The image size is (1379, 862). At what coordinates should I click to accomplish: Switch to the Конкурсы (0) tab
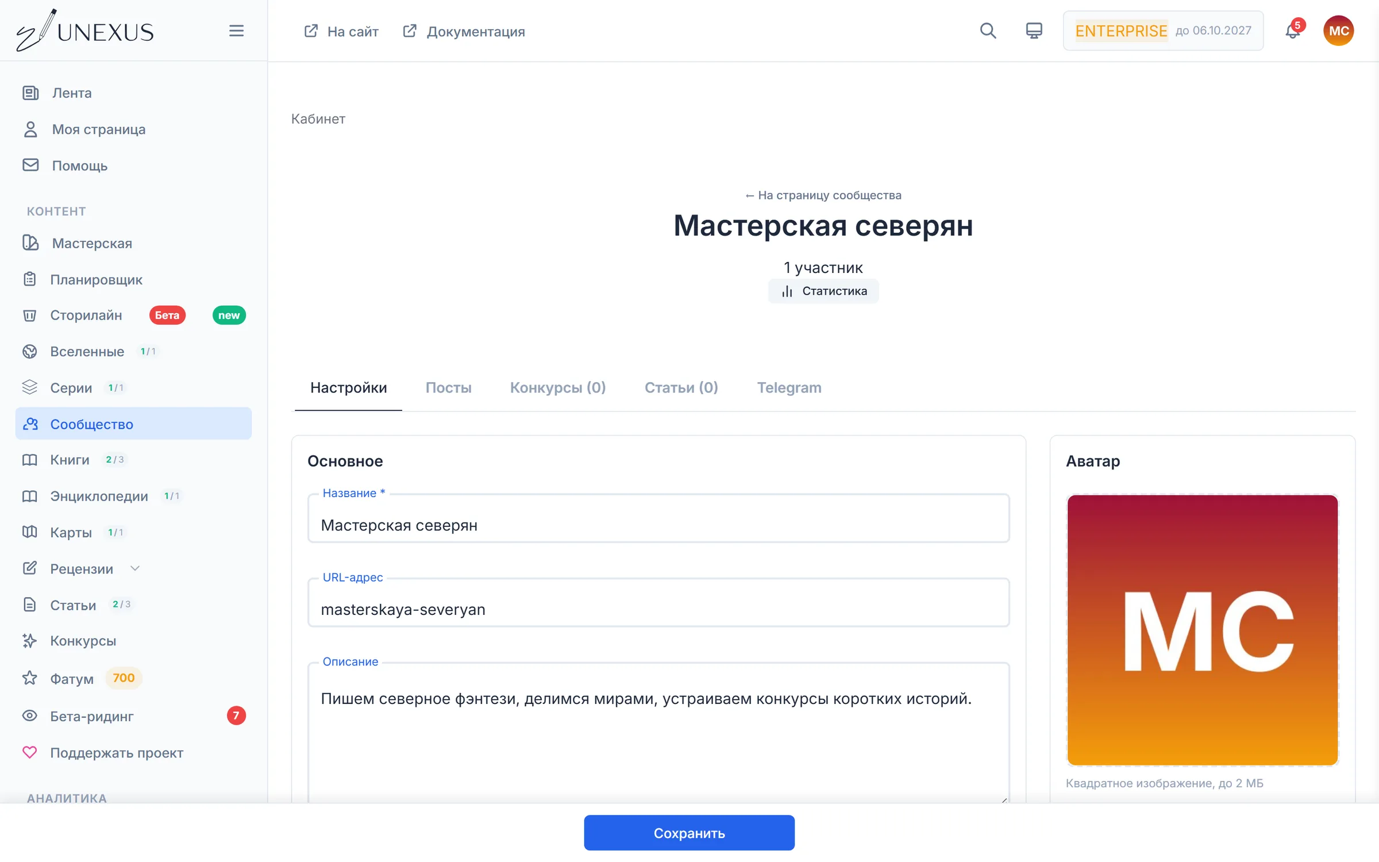(x=558, y=388)
